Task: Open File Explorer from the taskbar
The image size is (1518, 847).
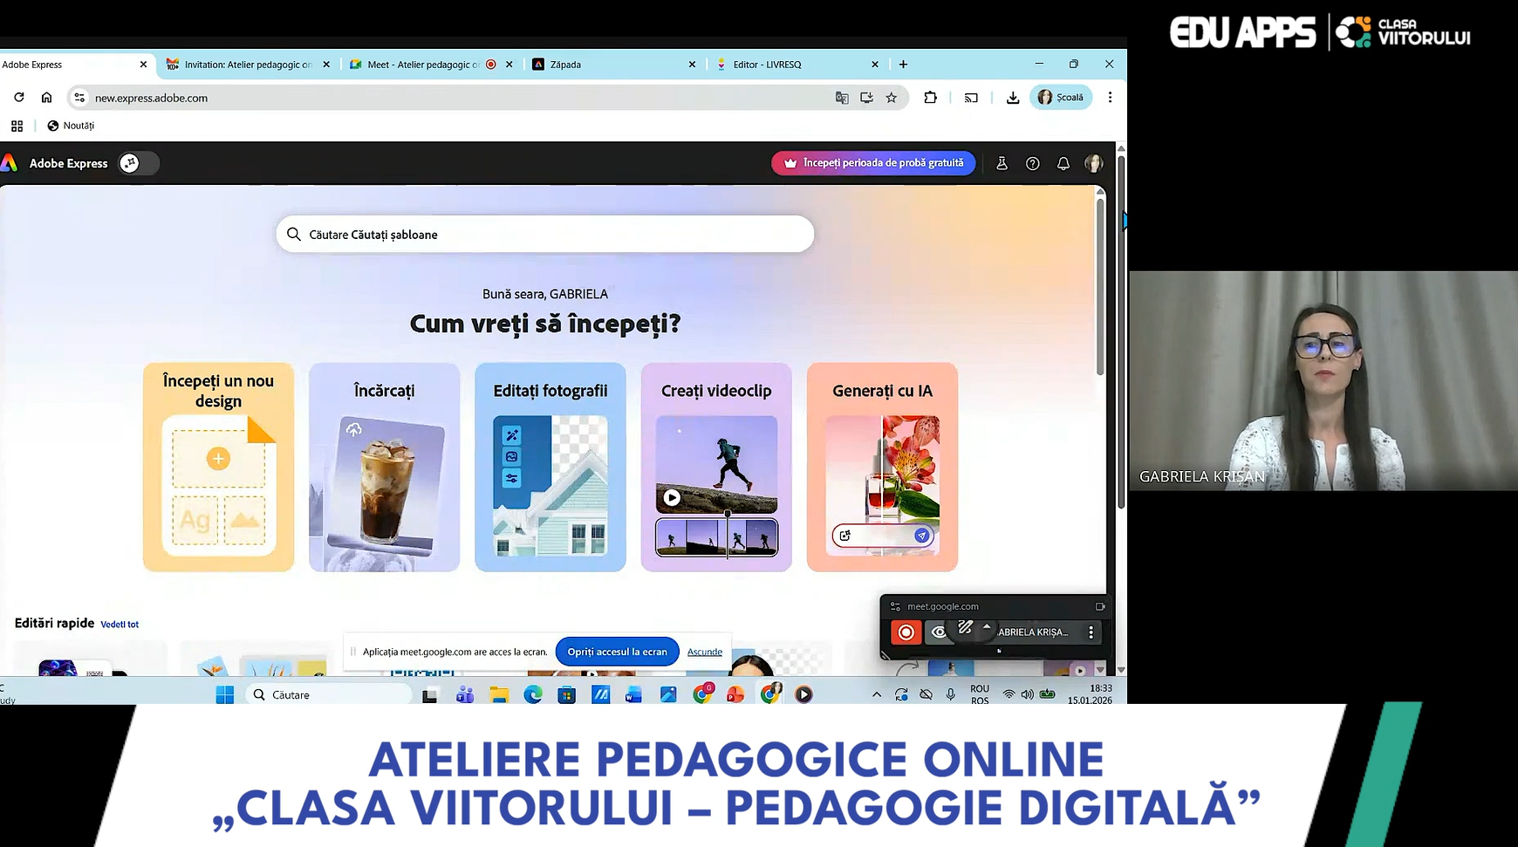Action: 499,694
